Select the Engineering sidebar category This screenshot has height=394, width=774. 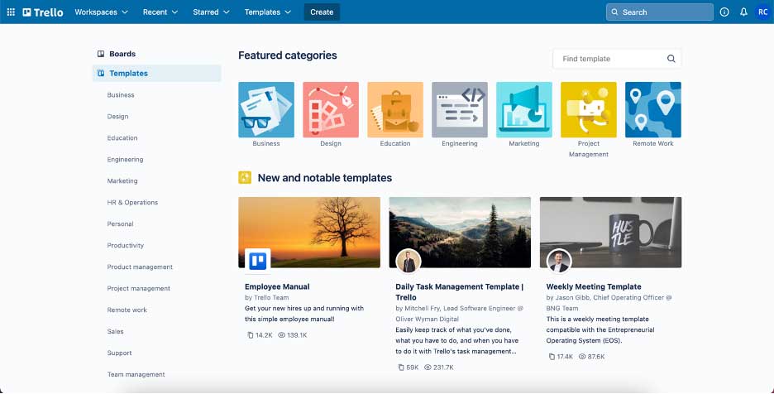[x=126, y=159]
